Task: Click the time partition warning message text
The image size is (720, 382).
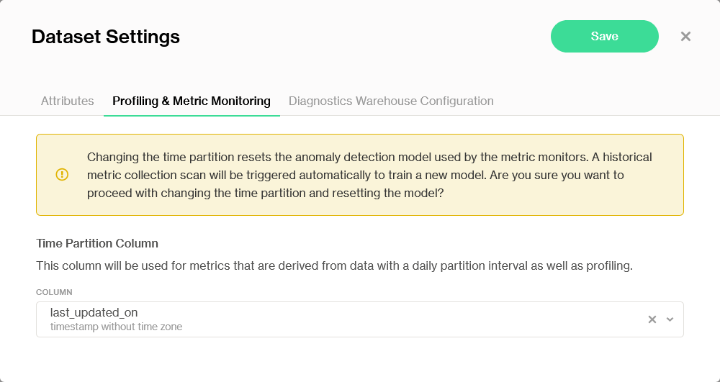Action: click(x=369, y=175)
